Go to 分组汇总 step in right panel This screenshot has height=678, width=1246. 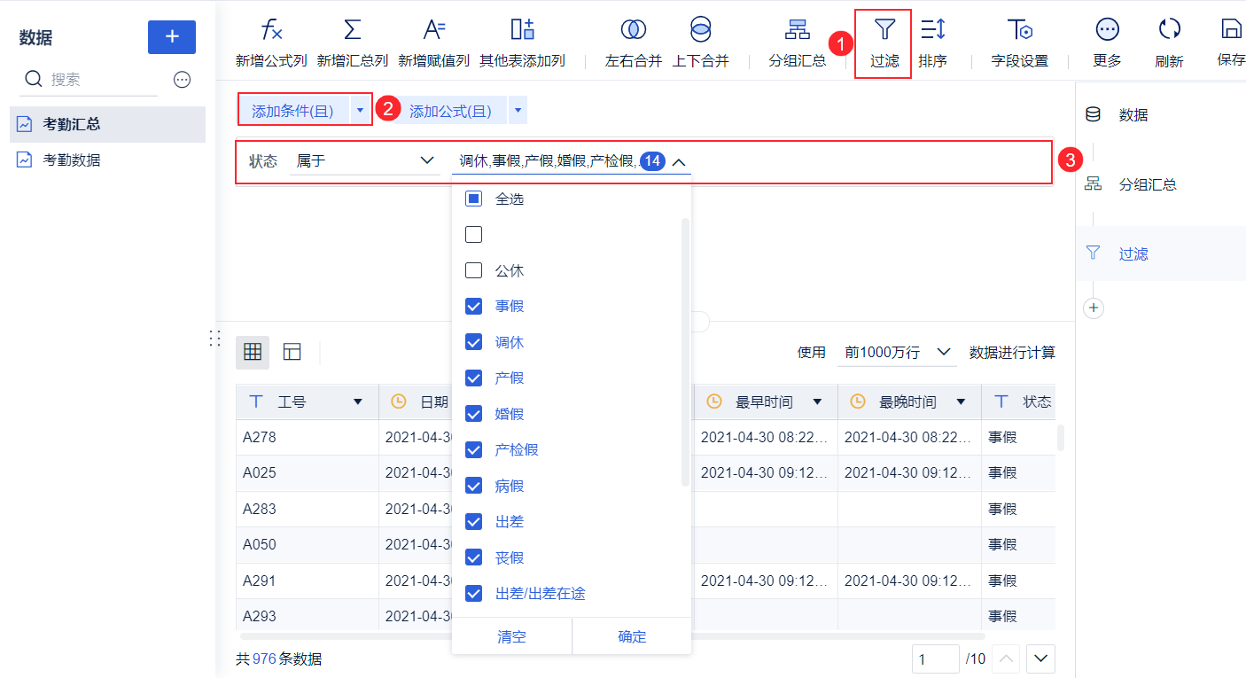tap(1148, 184)
